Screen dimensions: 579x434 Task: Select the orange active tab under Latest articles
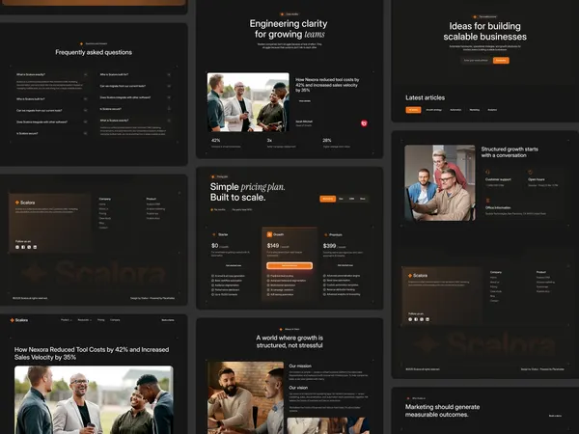pos(413,110)
